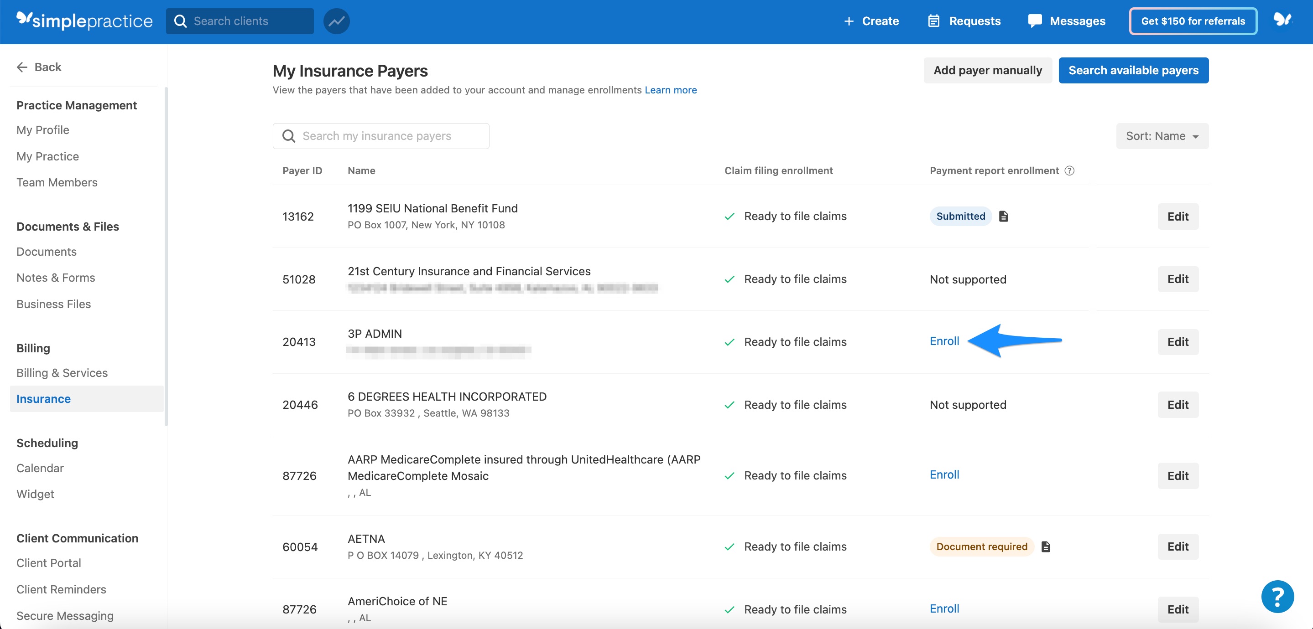
Task: Click Enroll for the 3P ADMIN payer
Action: pyautogui.click(x=944, y=341)
